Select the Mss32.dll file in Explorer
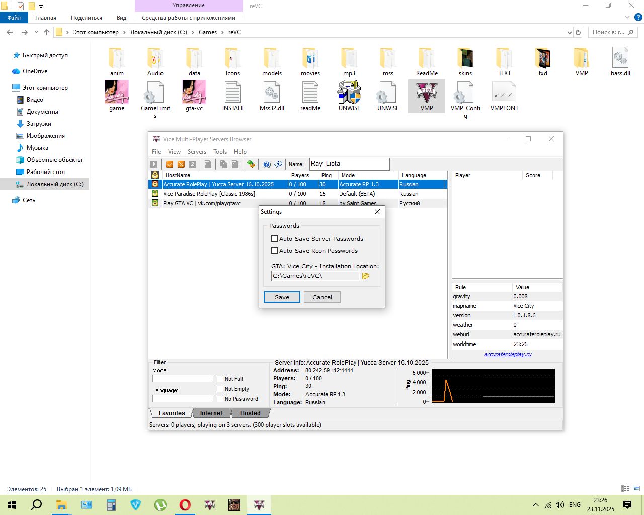This screenshot has height=515, width=644. [x=272, y=96]
